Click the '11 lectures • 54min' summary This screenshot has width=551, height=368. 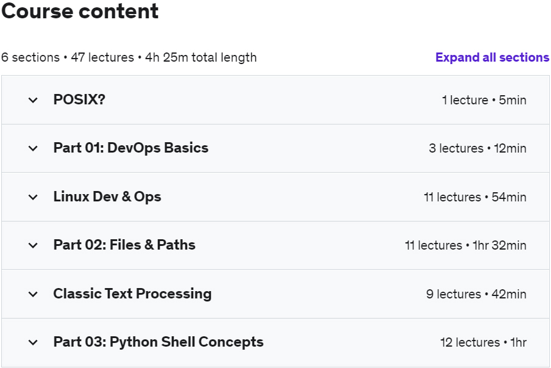[475, 197]
